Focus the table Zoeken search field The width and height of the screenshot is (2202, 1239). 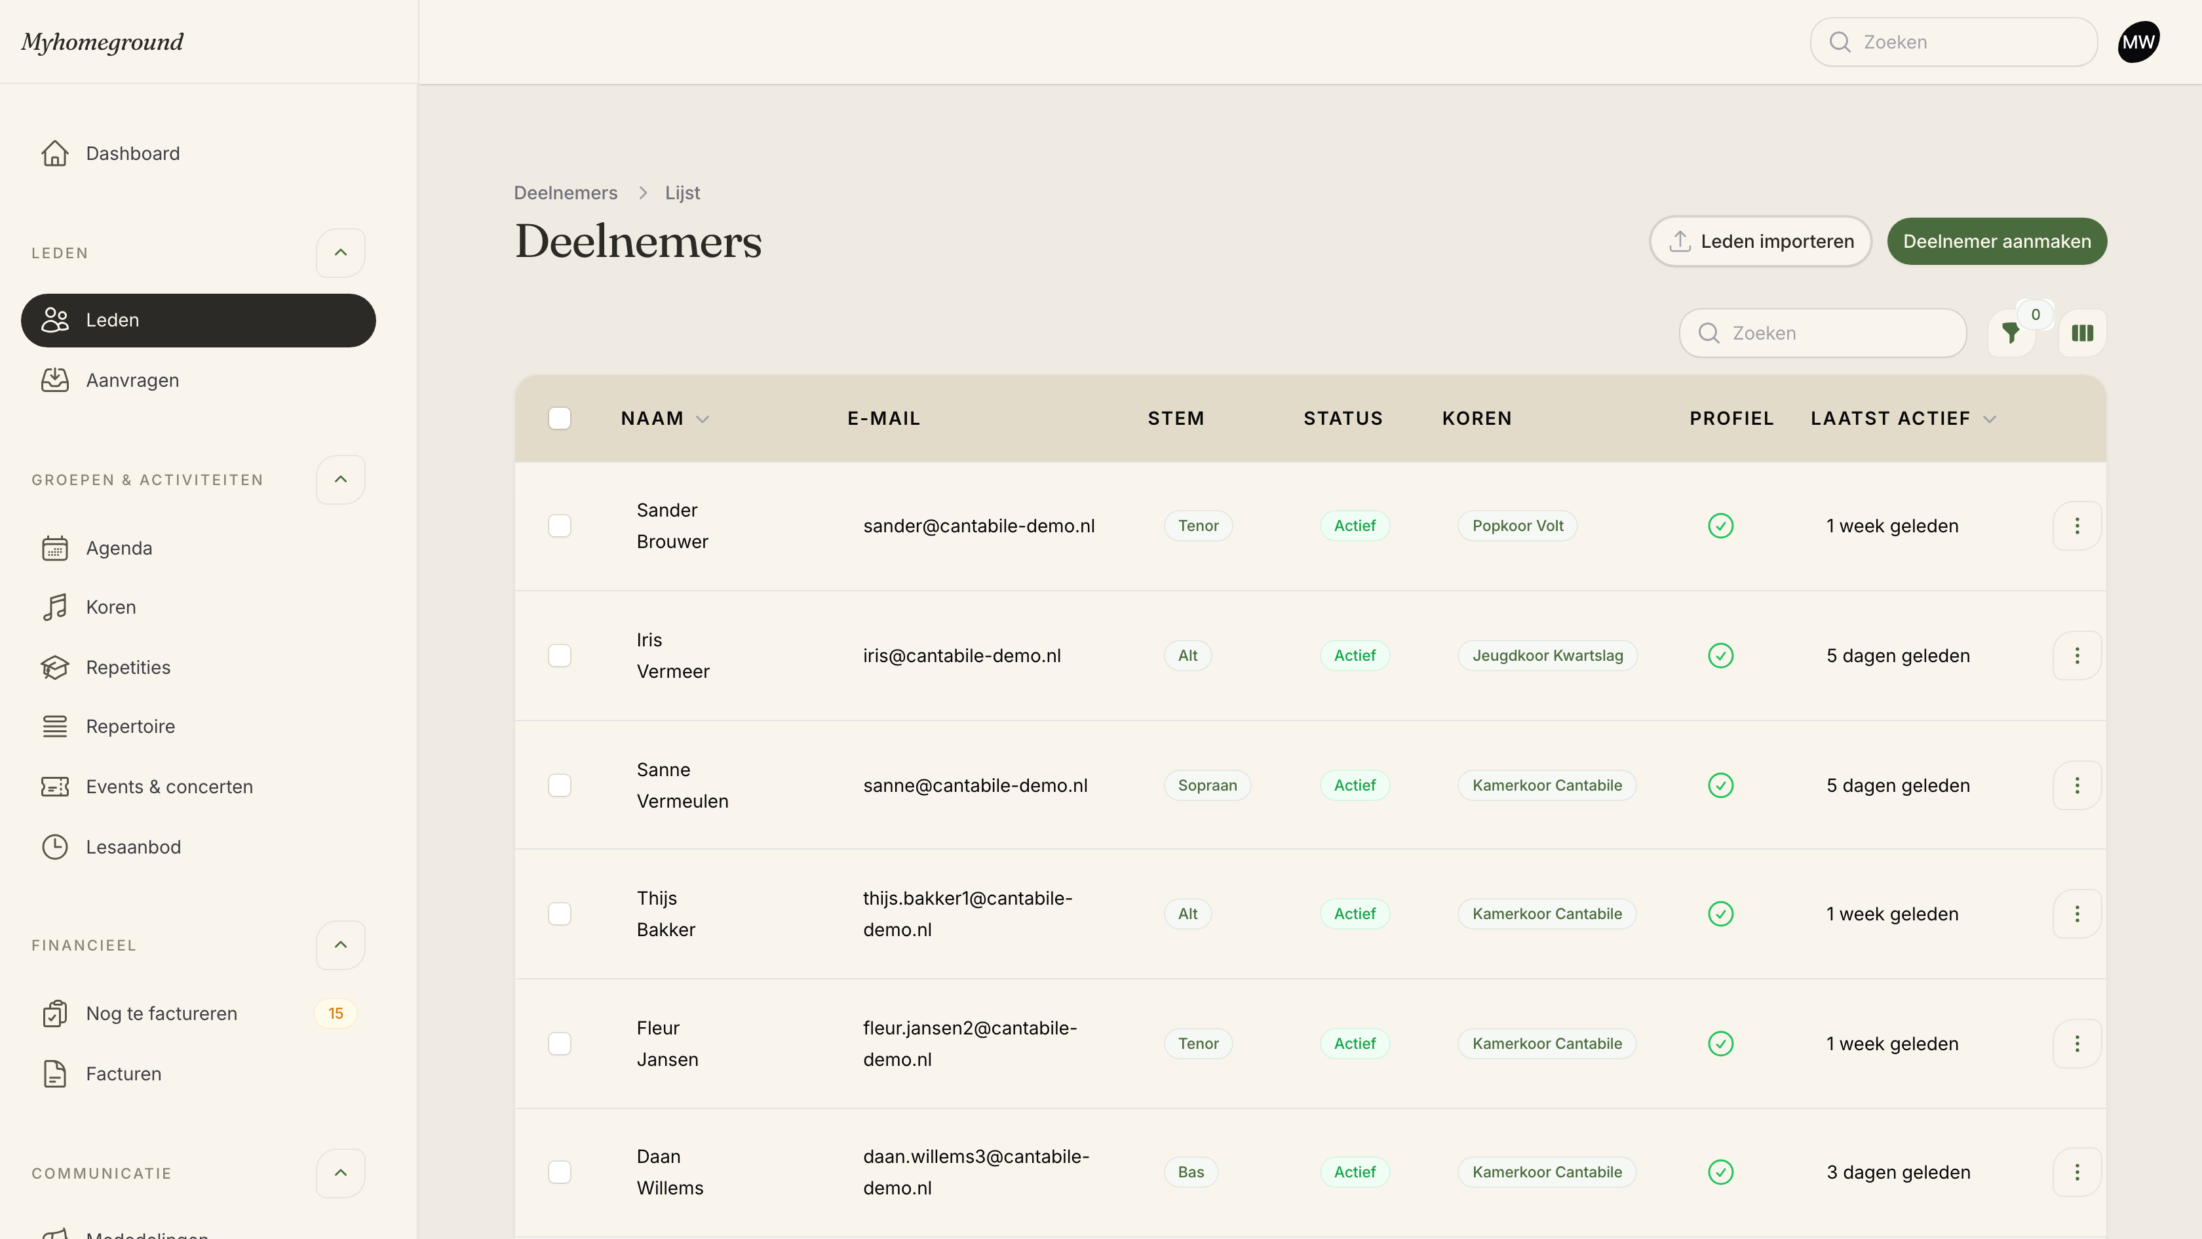coord(1823,334)
